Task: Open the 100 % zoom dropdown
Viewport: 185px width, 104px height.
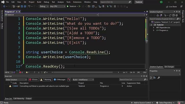Action: (x=9, y=72)
